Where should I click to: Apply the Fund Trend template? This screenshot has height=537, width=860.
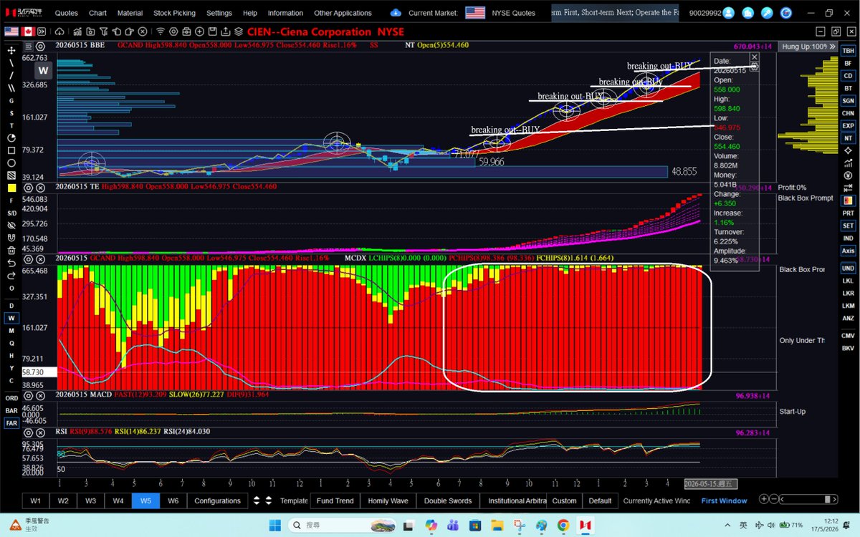point(335,500)
